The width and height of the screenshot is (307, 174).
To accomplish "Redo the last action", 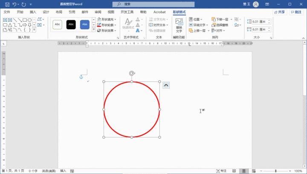I will 24,4.
